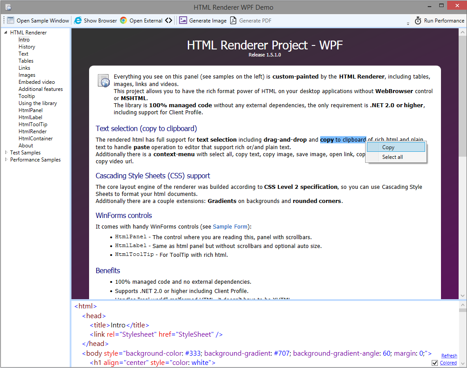Toggle the angle-brackets source view icon
This screenshot has width=467, height=368.
(168, 20)
